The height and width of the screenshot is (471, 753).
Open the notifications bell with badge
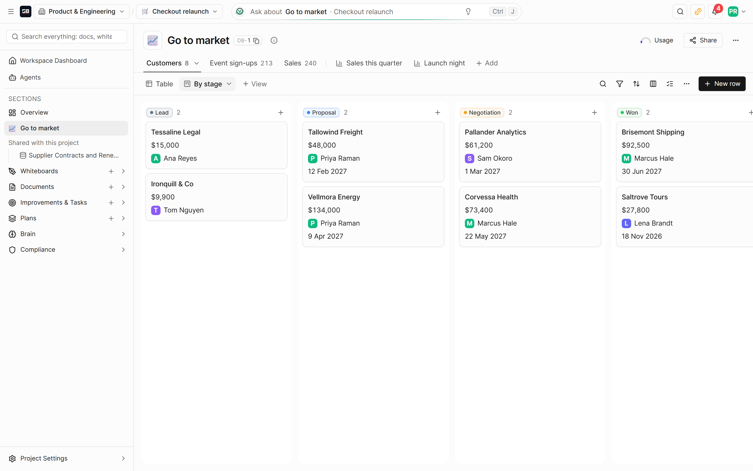point(715,12)
